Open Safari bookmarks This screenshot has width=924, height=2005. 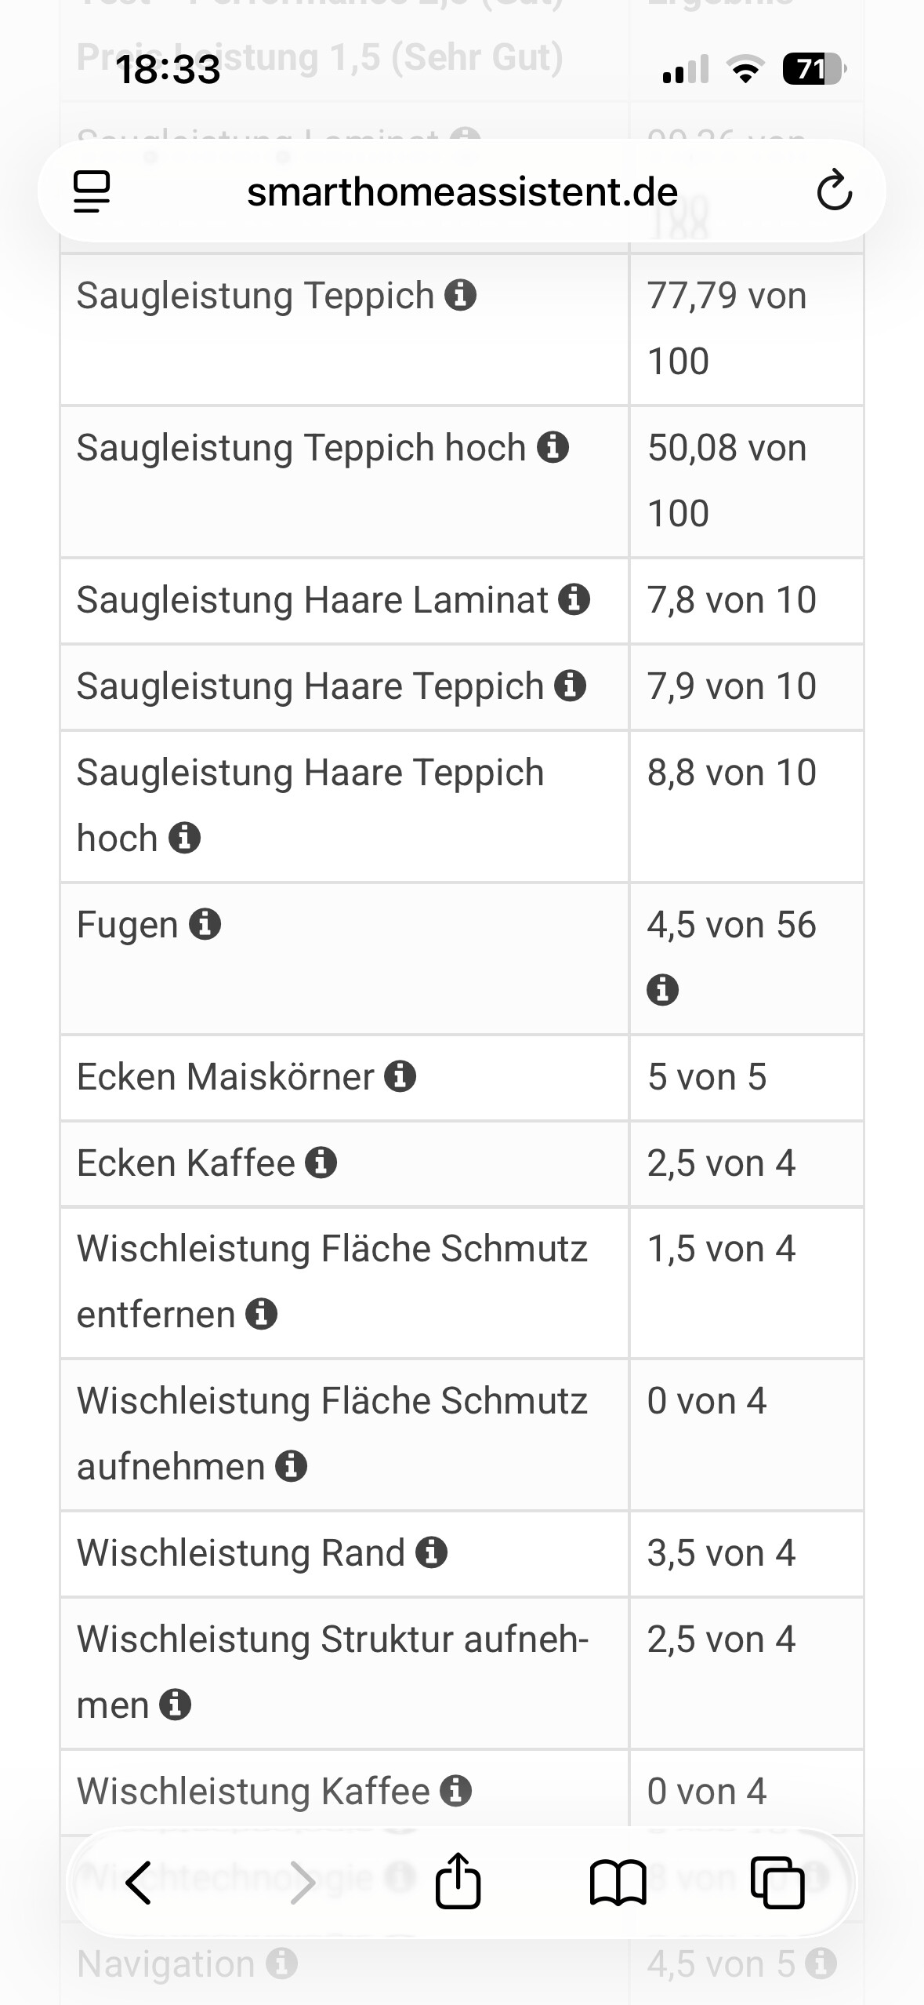coord(618,1883)
